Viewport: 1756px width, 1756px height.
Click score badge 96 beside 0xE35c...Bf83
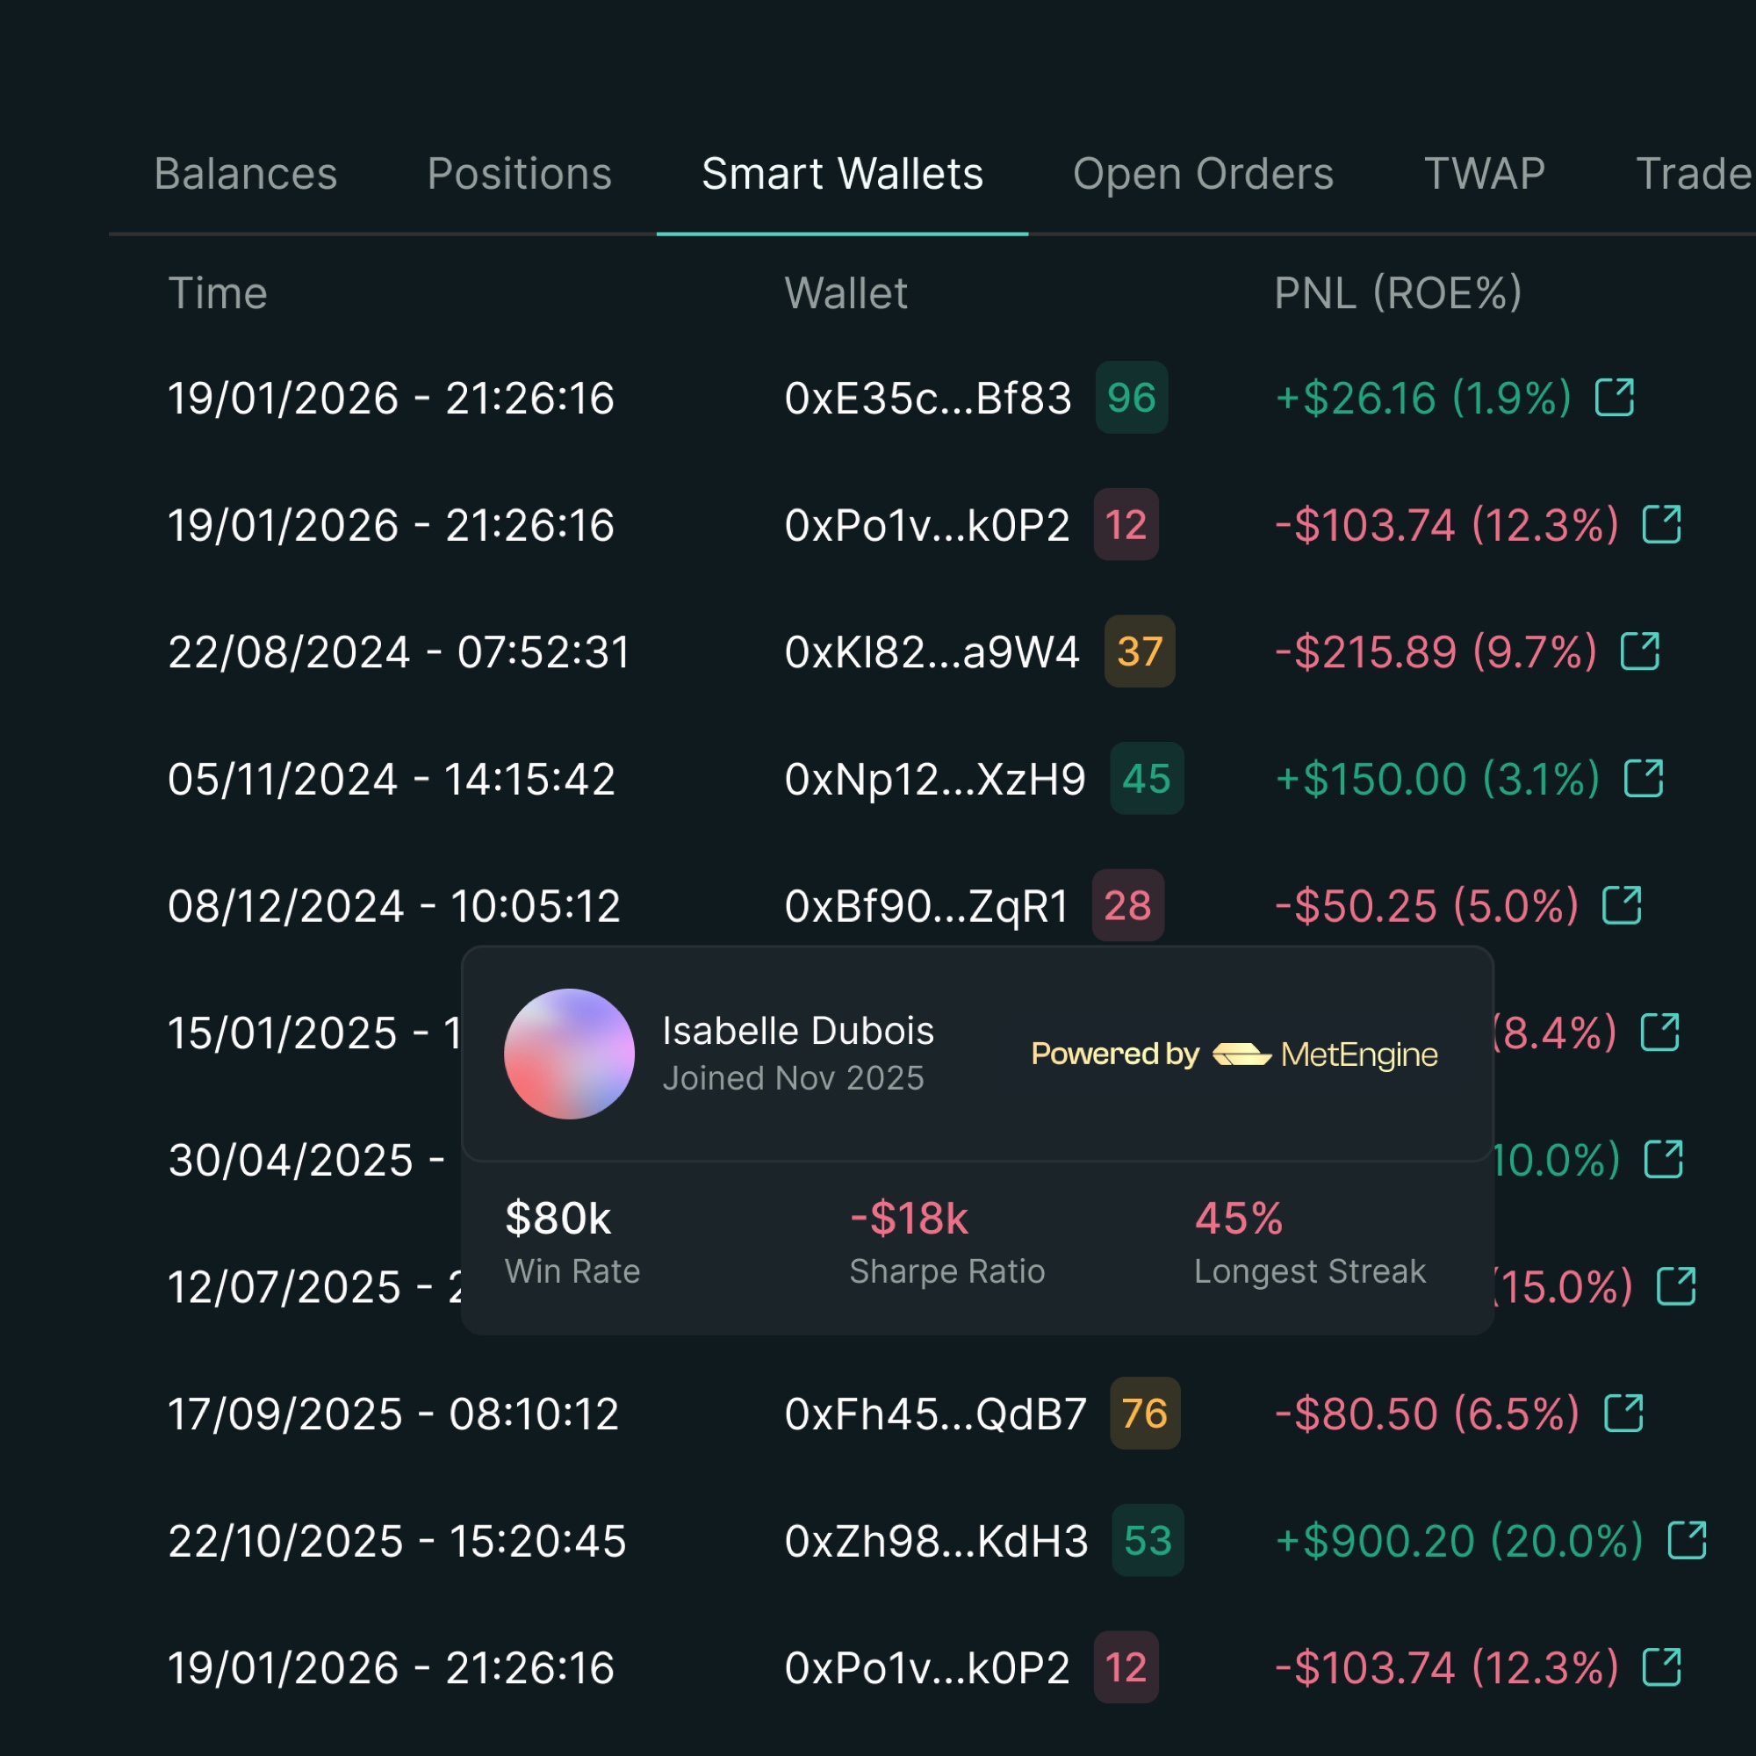tap(1132, 397)
